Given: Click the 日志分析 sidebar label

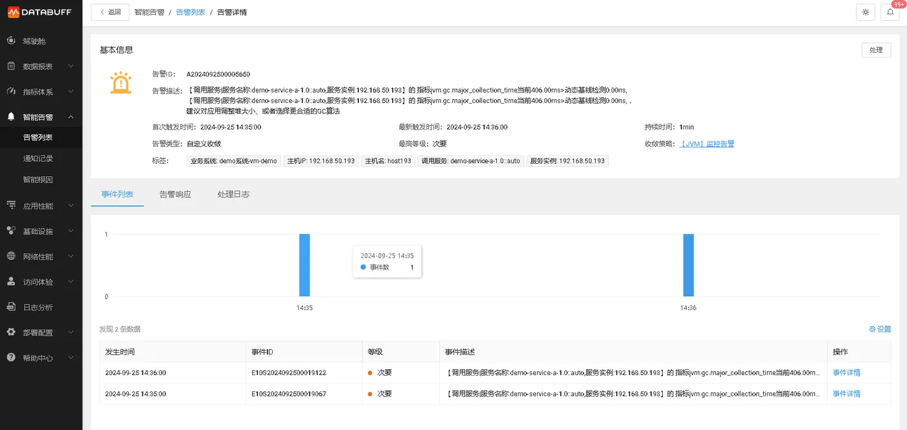Looking at the screenshot, I should click(38, 307).
